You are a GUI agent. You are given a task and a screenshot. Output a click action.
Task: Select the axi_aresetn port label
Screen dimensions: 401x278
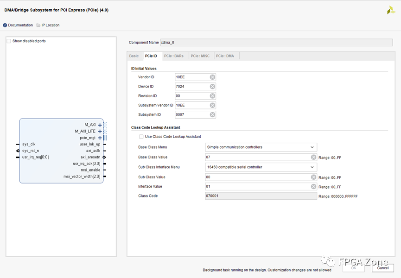click(90, 157)
